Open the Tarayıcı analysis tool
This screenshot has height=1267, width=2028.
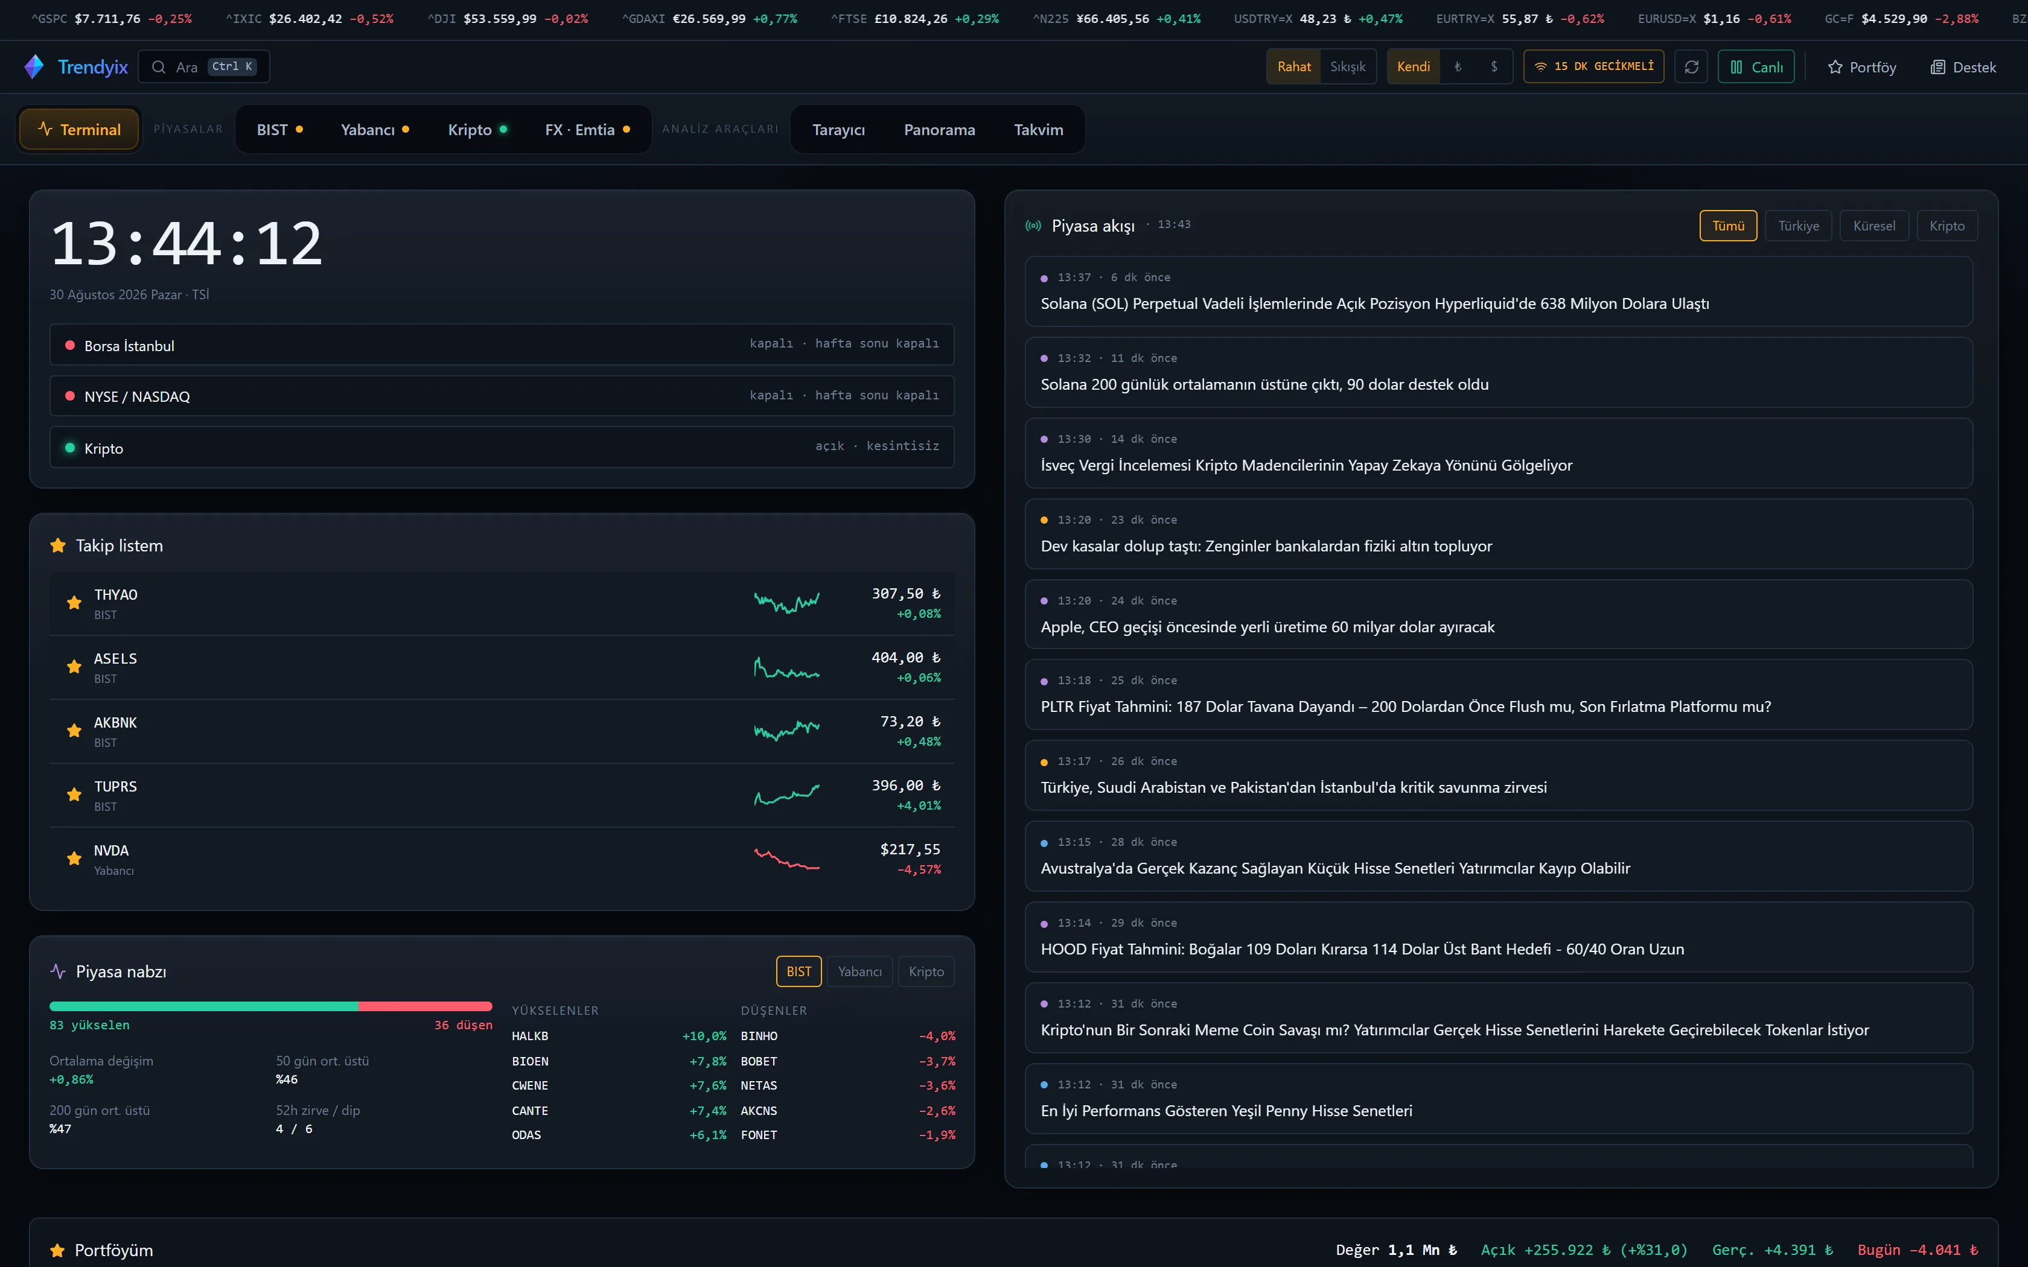tap(838, 130)
